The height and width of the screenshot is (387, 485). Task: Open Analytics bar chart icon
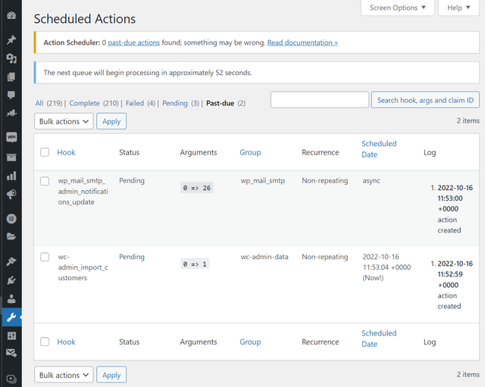click(x=11, y=176)
